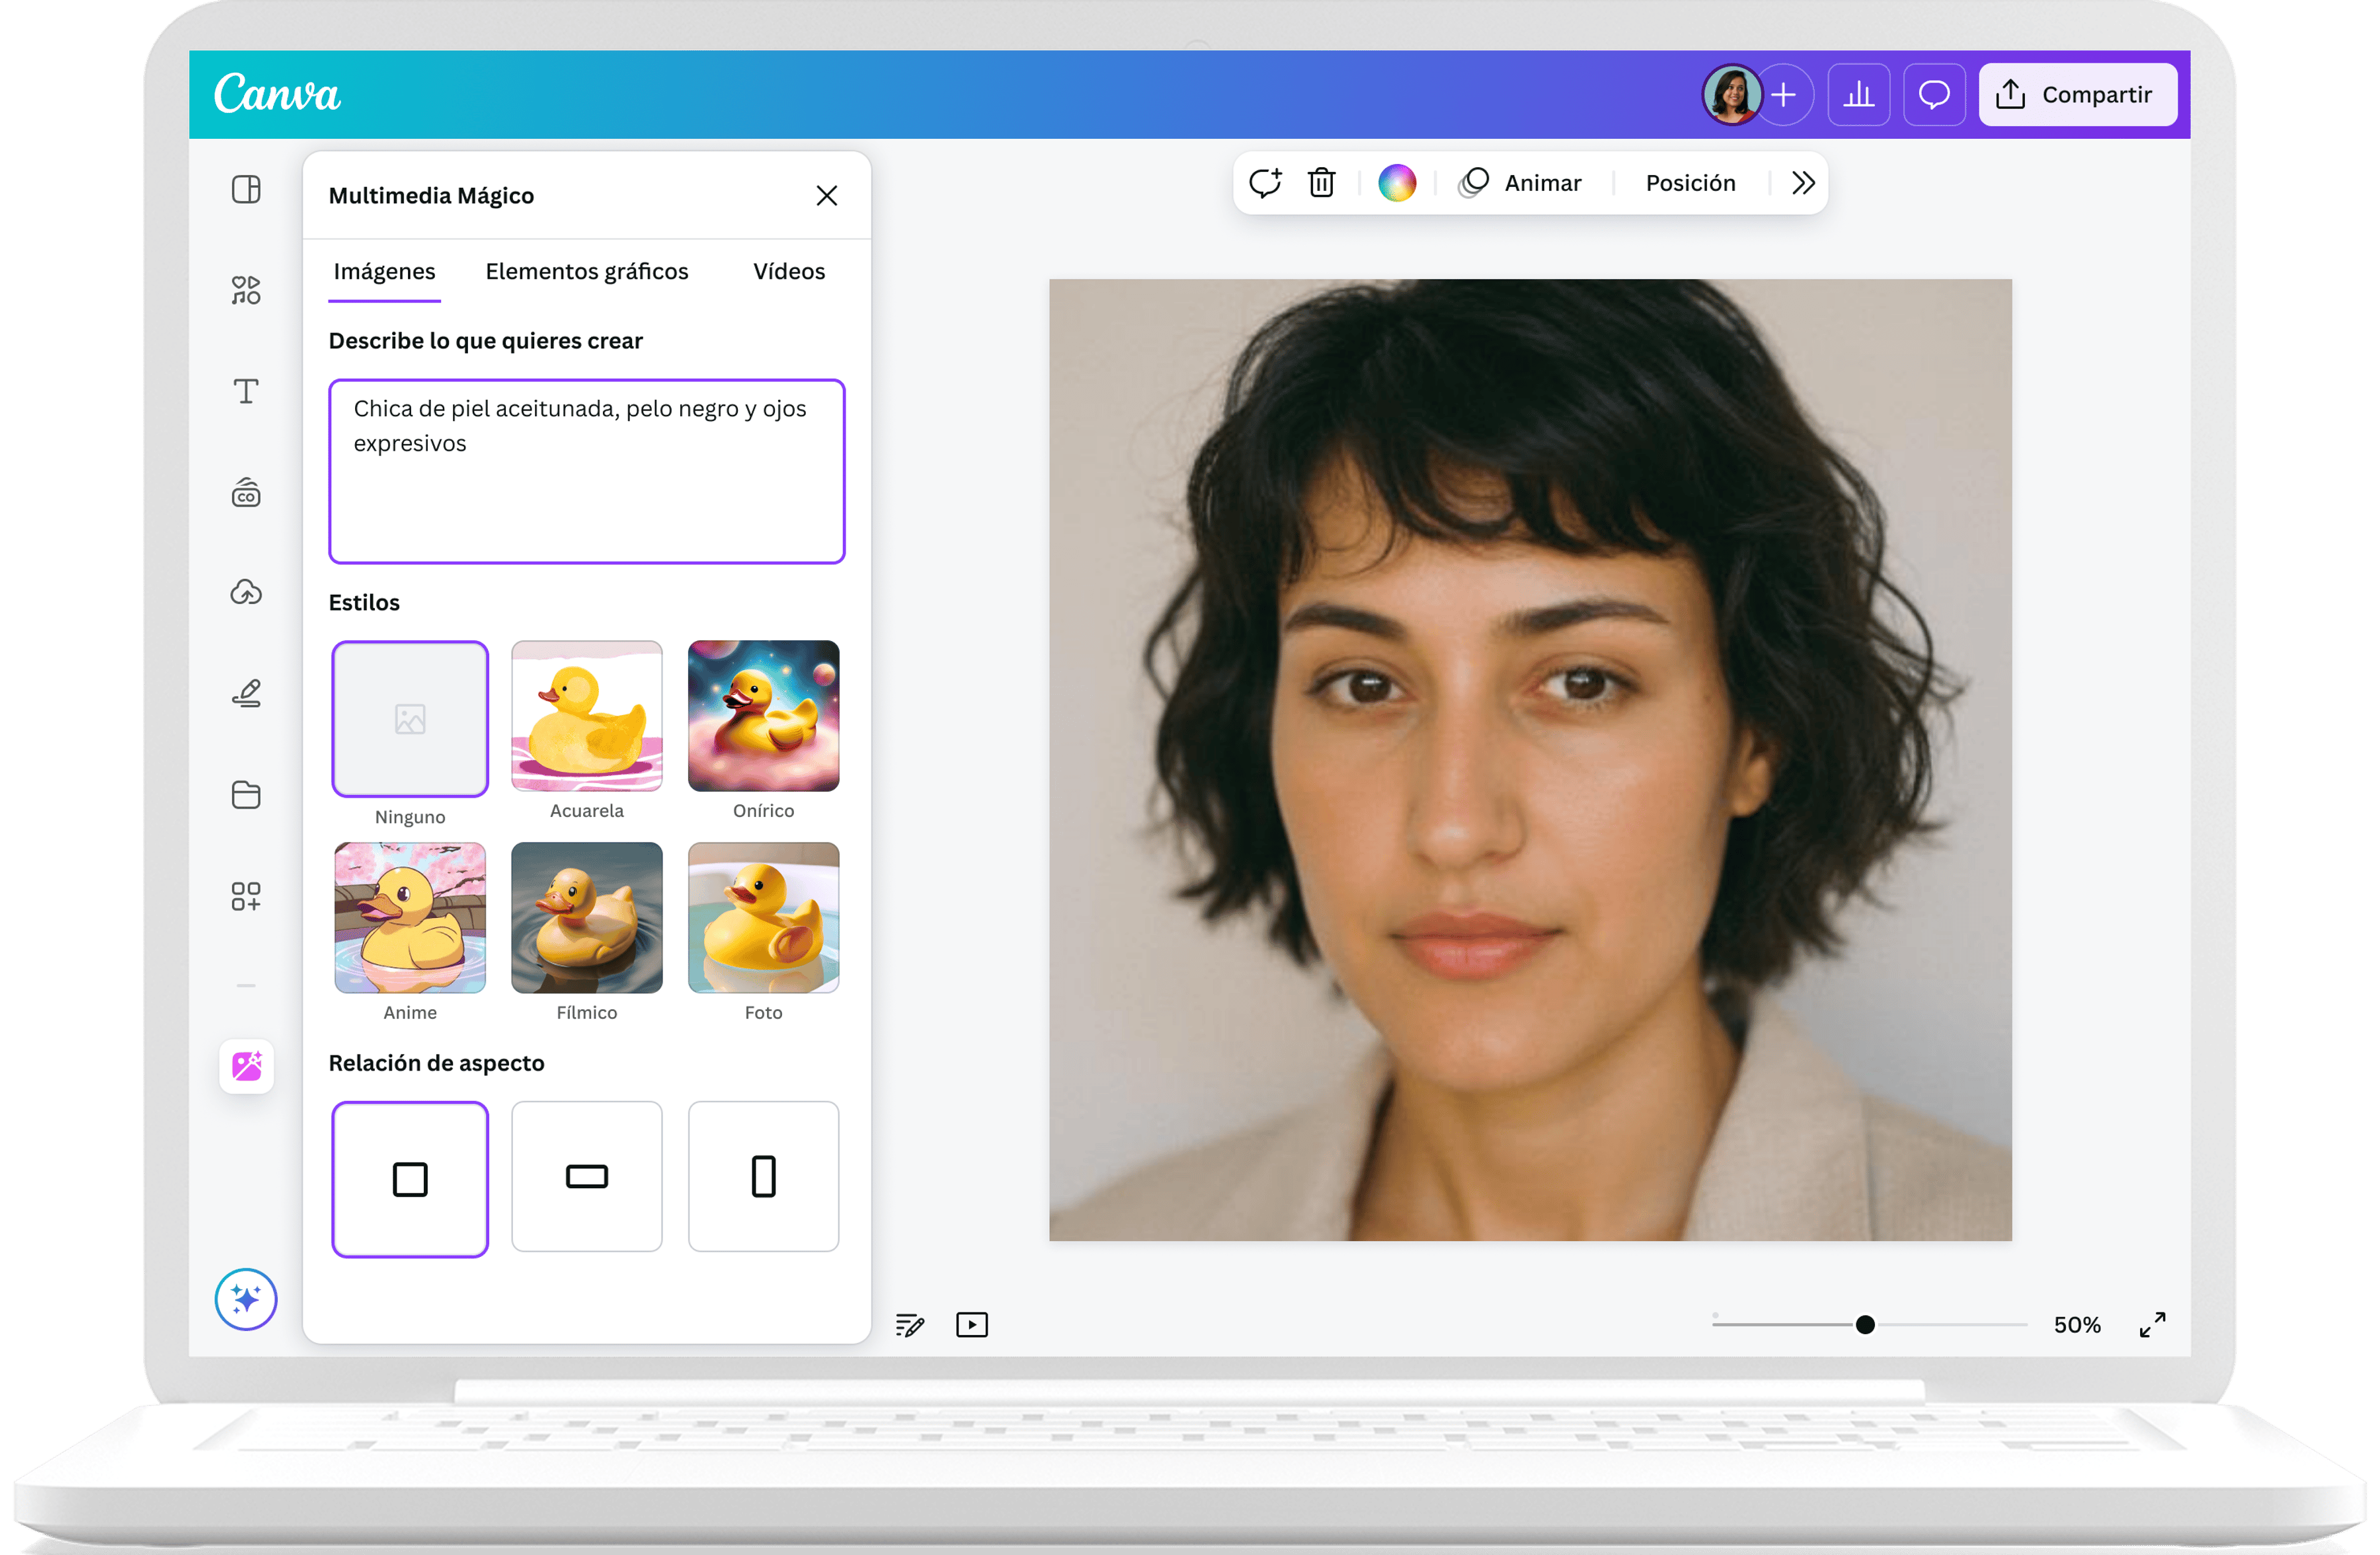Select the Foto style thumbnail
Viewport: 2380px width, 1555px height.
click(x=764, y=917)
